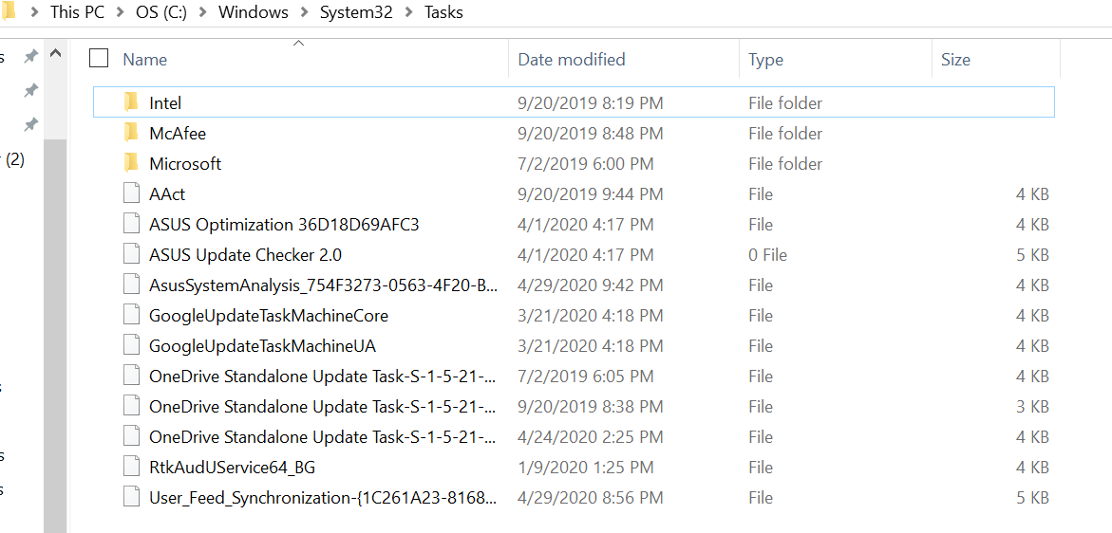
Task: Click the 4/24/2020 2:25 PM date cell
Action: (x=590, y=438)
